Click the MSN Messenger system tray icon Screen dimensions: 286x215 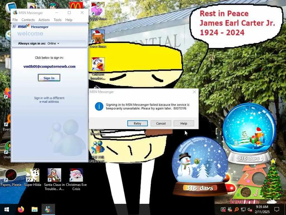tap(230, 209)
